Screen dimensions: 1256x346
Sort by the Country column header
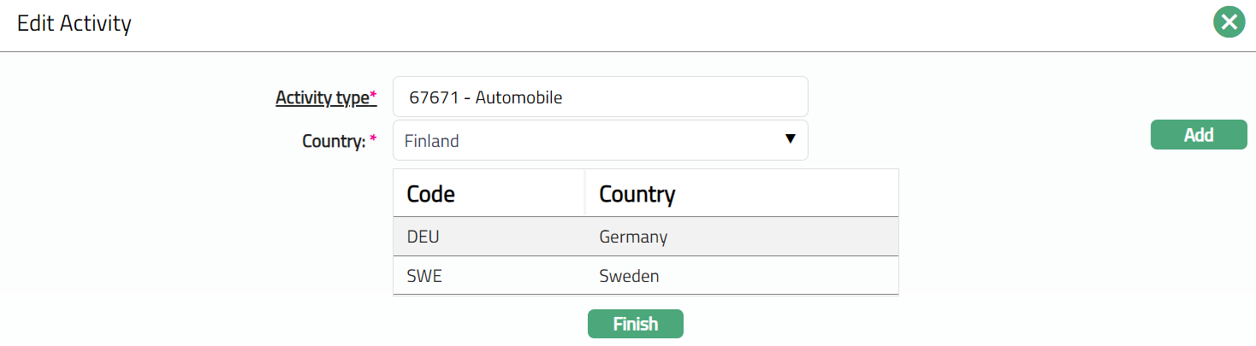pos(637,194)
